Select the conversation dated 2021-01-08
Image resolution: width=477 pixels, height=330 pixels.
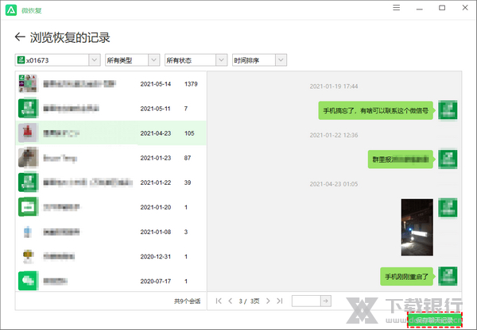[x=111, y=232]
